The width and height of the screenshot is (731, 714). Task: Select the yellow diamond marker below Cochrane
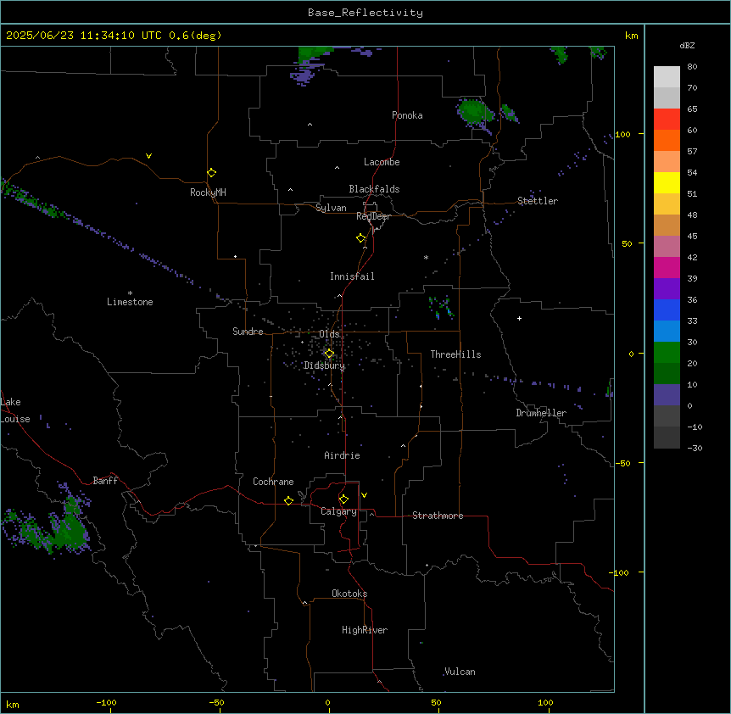pyautogui.click(x=288, y=500)
